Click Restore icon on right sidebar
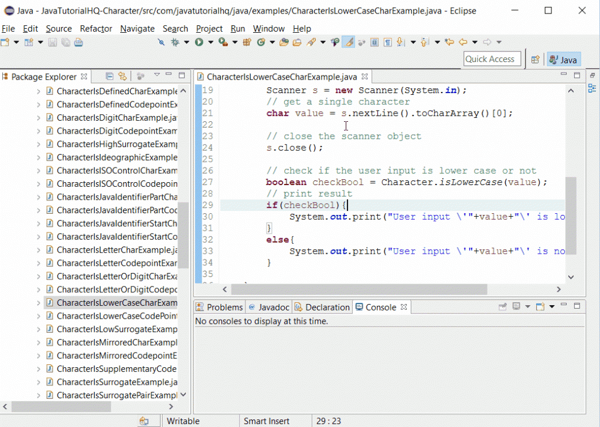 [592, 76]
